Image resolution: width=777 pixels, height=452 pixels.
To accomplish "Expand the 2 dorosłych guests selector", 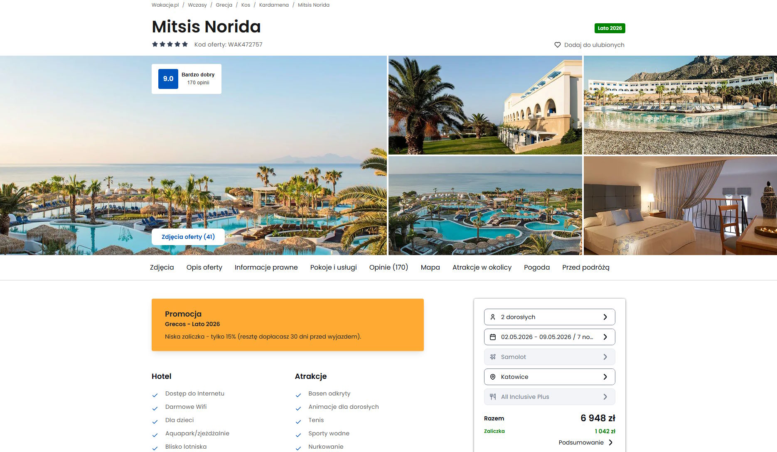I will (x=549, y=317).
